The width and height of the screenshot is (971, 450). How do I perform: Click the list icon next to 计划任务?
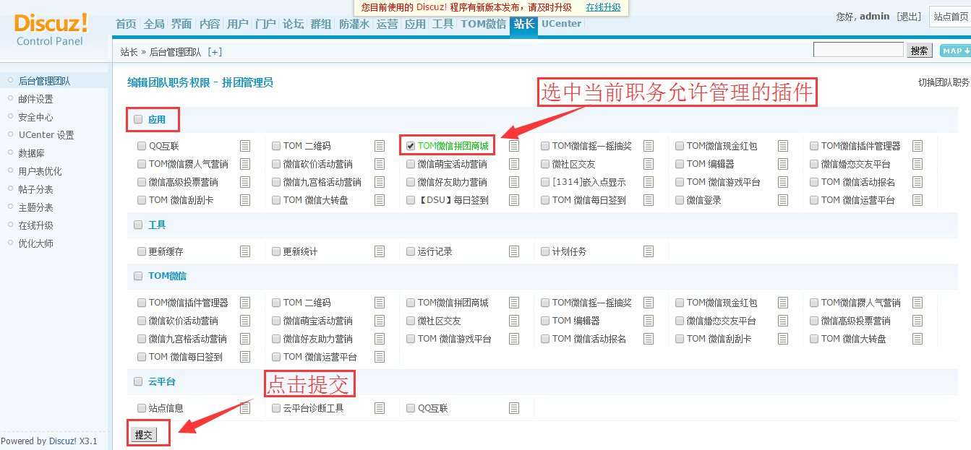649,251
